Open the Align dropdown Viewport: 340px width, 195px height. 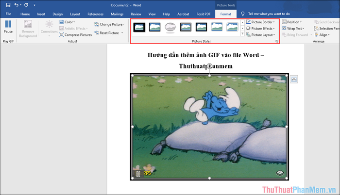322,34
